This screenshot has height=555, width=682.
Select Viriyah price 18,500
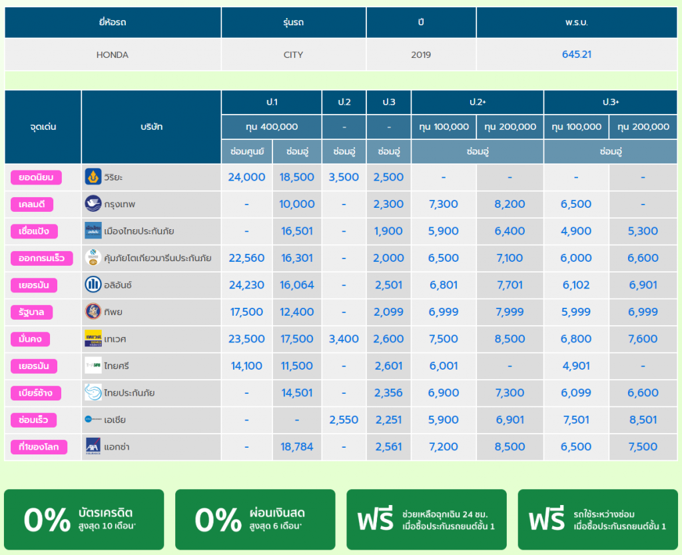click(x=296, y=177)
